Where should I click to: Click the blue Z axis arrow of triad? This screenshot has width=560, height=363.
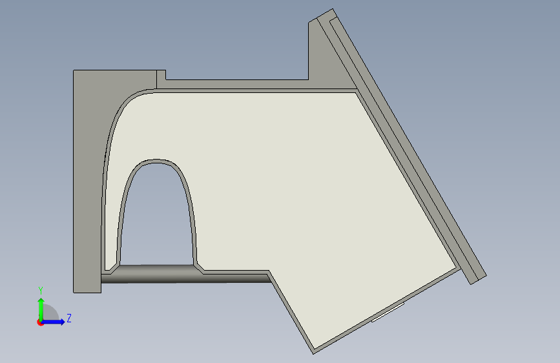(x=54, y=322)
